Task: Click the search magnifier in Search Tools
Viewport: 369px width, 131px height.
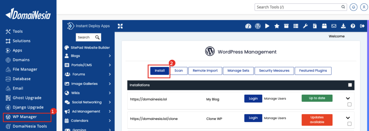Action: point(343,7)
